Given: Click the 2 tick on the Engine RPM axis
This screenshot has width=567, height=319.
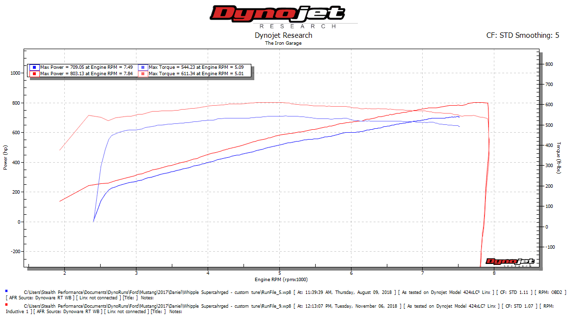Looking at the screenshot, I should point(65,273).
